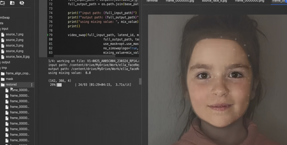Select source_3.png in the file tree
The width and height of the screenshot is (287, 145).
coord(14,46)
